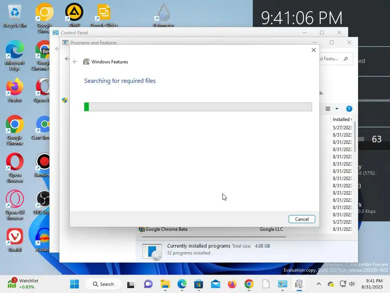Open Vivaldi desktop shortcut
390x293 pixels.
click(15, 240)
